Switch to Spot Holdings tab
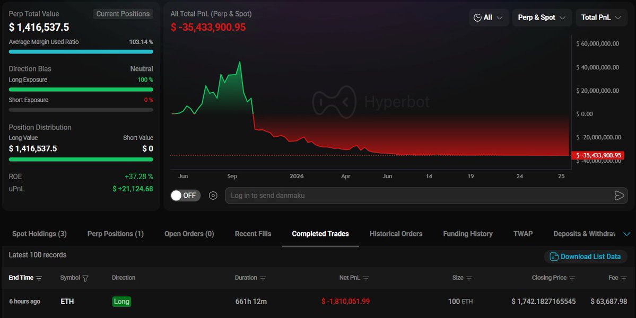 point(39,234)
